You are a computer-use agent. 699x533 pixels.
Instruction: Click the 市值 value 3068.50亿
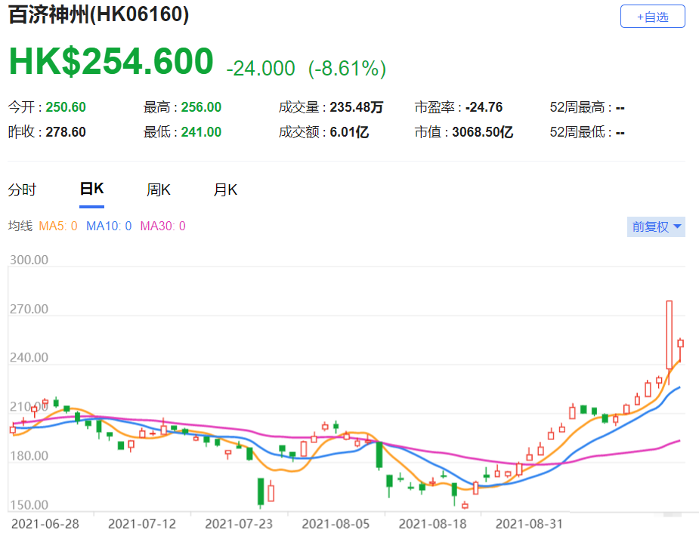point(482,132)
